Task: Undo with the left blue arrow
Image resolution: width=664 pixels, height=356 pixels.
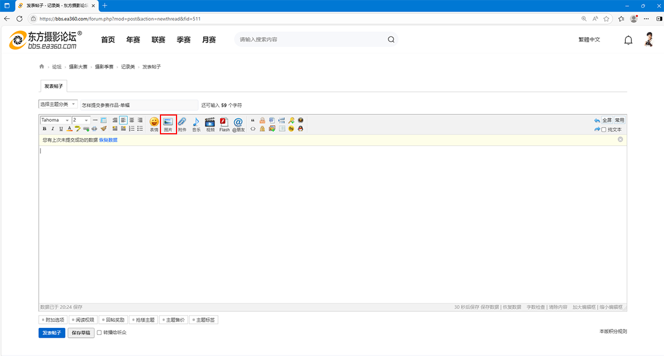Action: (597, 120)
